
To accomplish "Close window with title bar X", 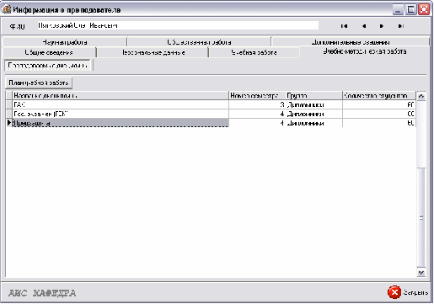I will 424,10.
